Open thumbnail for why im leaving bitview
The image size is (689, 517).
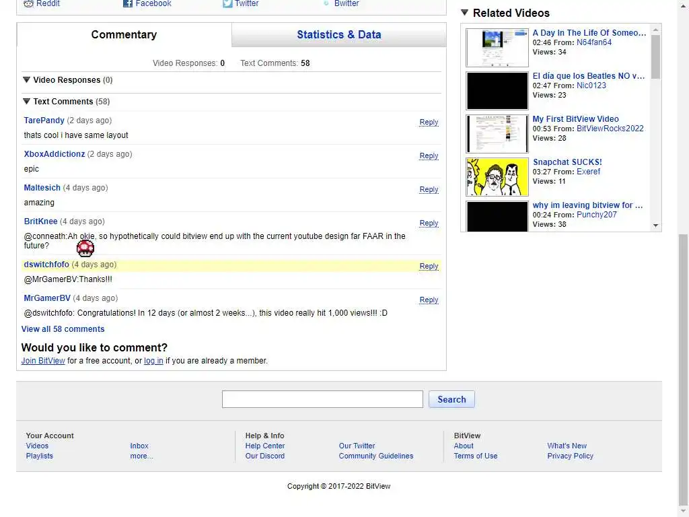click(497, 216)
